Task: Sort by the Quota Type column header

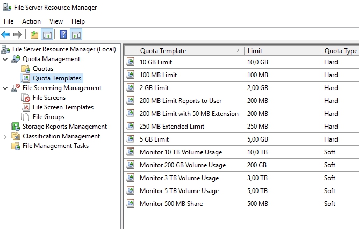Action: click(340, 51)
